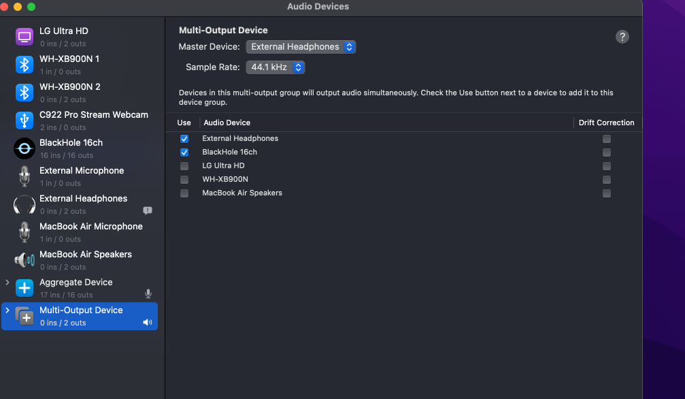
Task: Click the '2 ins / 0 outs' channel count
Action: tap(63, 127)
